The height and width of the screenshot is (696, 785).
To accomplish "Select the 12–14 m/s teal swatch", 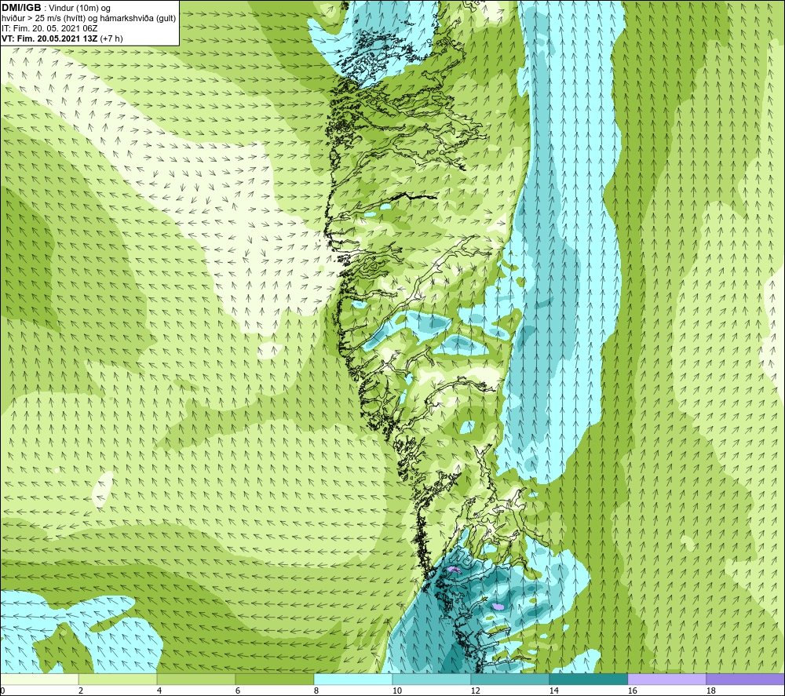I will click(509, 680).
